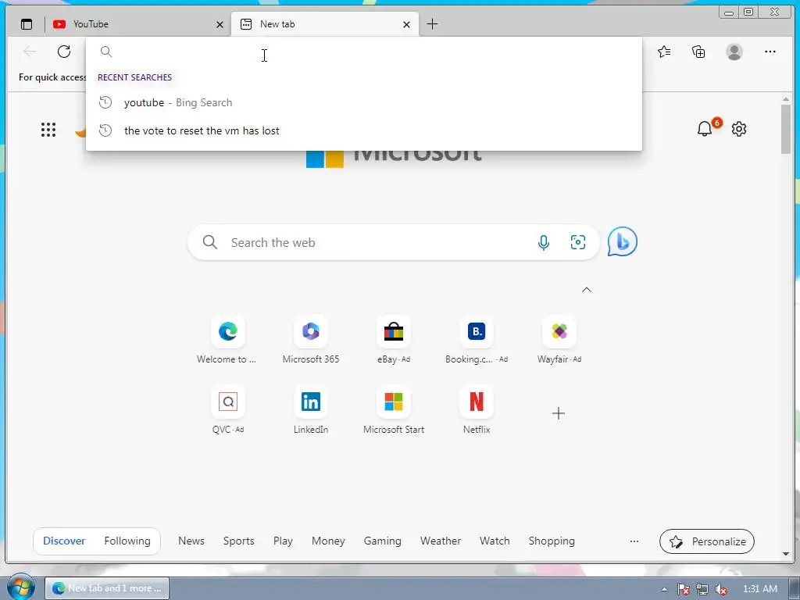Choose the recent search 'youtube - Bing Search'

364,102
